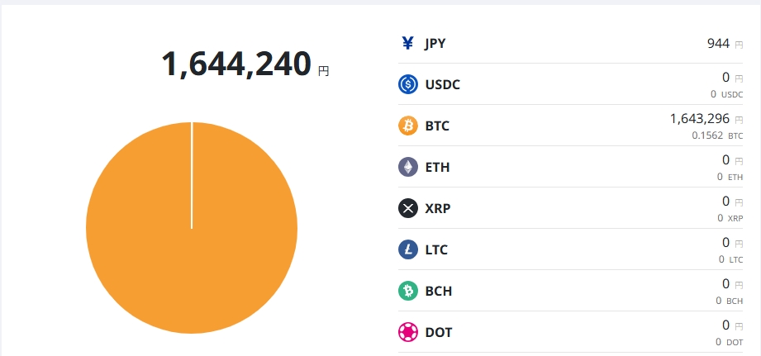This screenshot has height=356, width=761.
Task: Click the black XRP icon
Action: pyautogui.click(x=408, y=208)
